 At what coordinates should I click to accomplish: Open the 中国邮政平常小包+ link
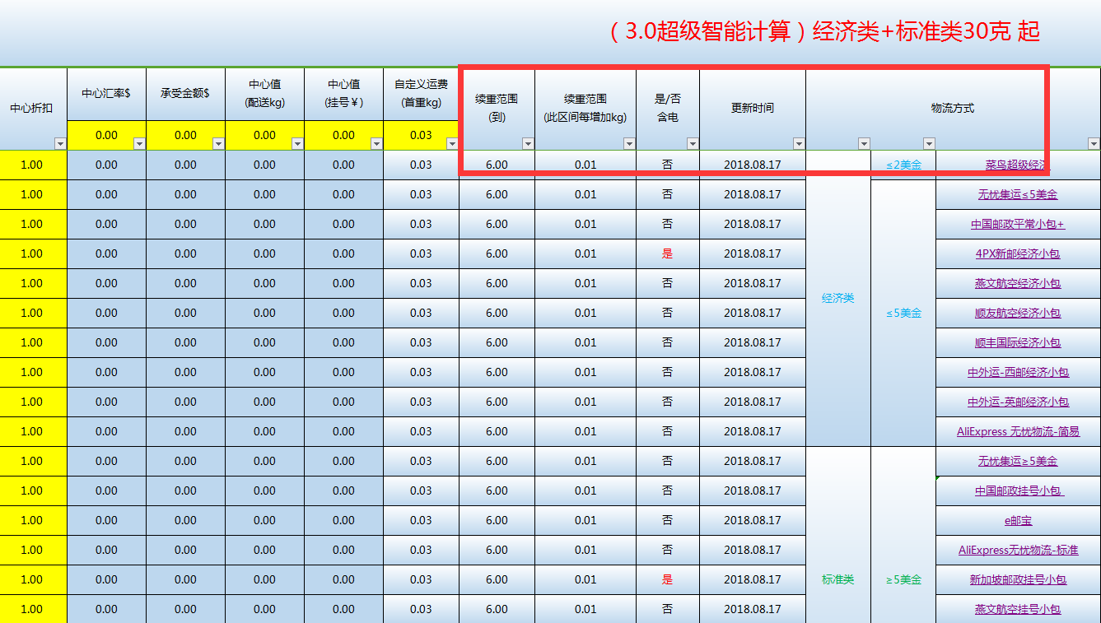point(1018,225)
